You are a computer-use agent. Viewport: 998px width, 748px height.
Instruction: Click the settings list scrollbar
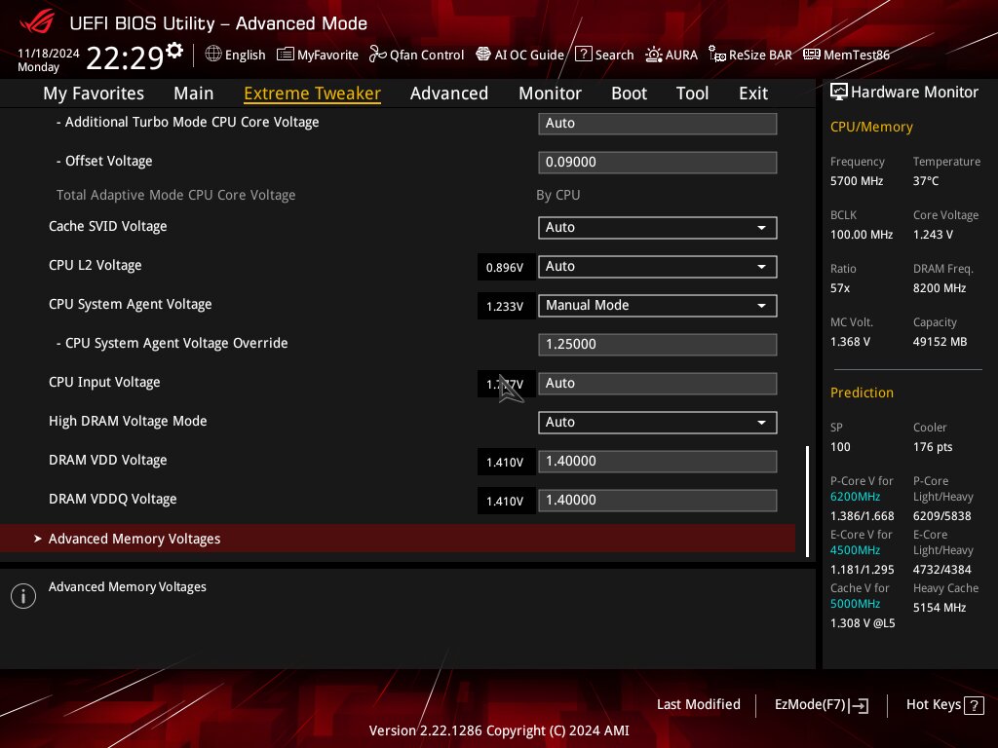tap(807, 502)
